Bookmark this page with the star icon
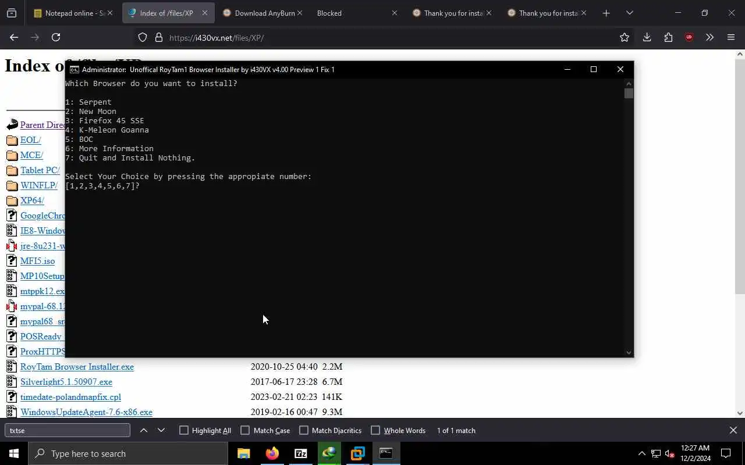The width and height of the screenshot is (745, 465). (625, 37)
